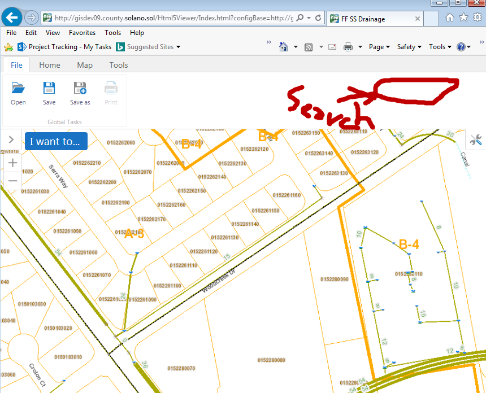The image size is (486, 393).
Task: Refresh the page with reload icon
Action: coord(318,18)
